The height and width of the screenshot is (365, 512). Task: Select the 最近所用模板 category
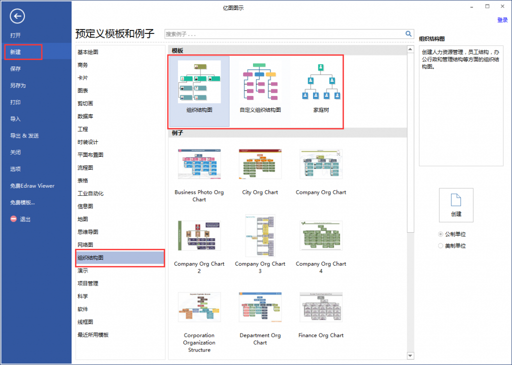click(x=93, y=335)
